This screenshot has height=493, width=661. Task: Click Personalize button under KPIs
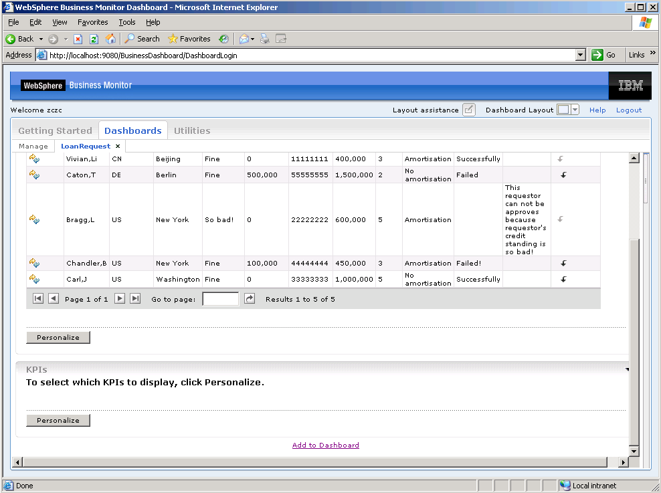58,421
